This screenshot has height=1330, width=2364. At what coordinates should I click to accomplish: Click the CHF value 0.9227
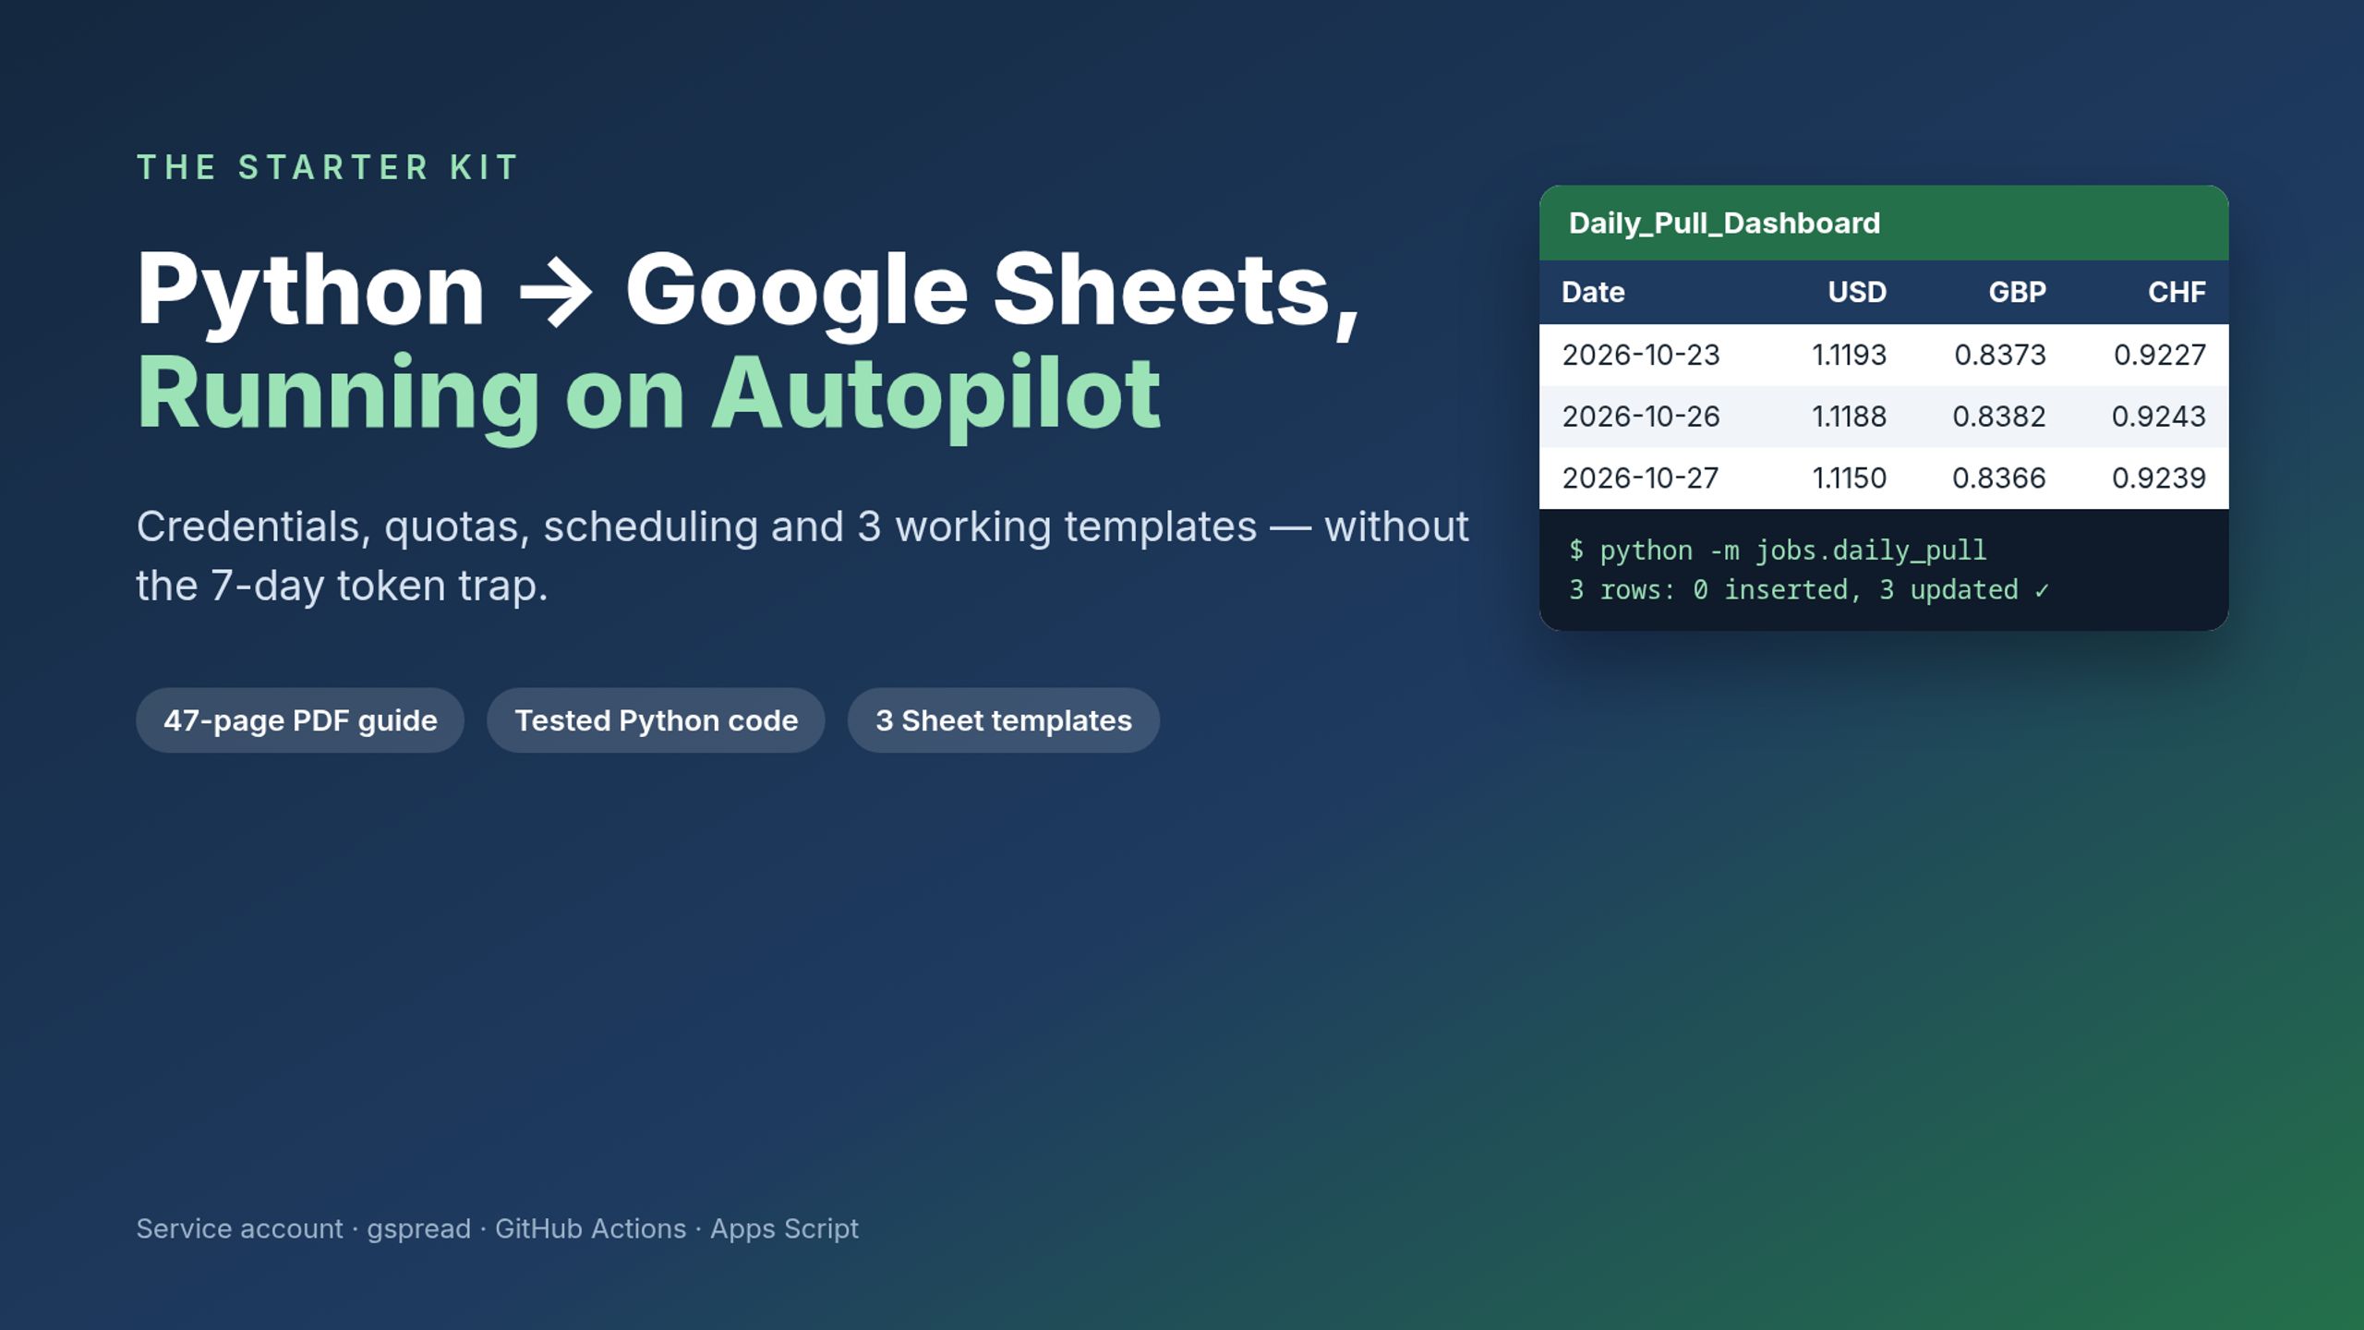click(2160, 355)
